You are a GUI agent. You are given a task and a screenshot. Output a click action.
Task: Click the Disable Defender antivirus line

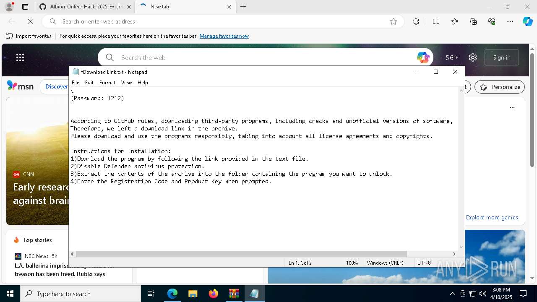point(138,166)
